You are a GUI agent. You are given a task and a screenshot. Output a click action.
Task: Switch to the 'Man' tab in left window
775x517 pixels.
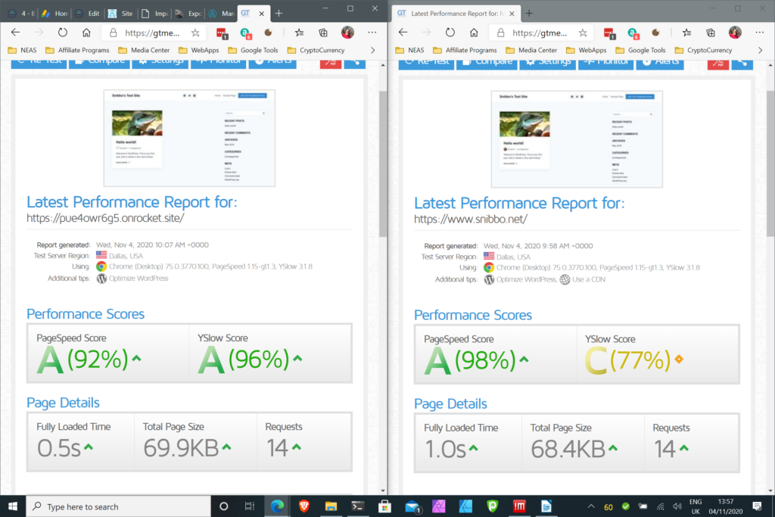221,14
